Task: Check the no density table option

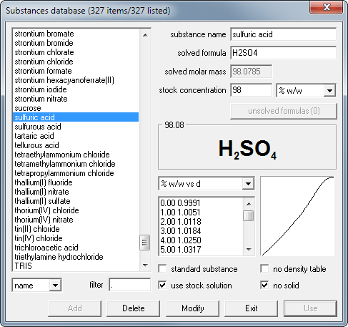Action: (264, 269)
